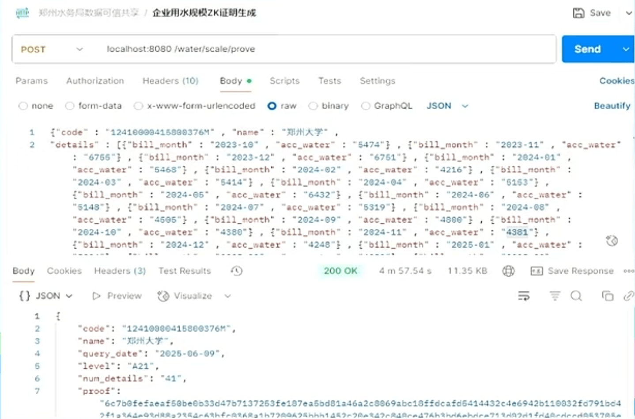
Task: Open the raw body JSON language dropdown
Action: [447, 106]
